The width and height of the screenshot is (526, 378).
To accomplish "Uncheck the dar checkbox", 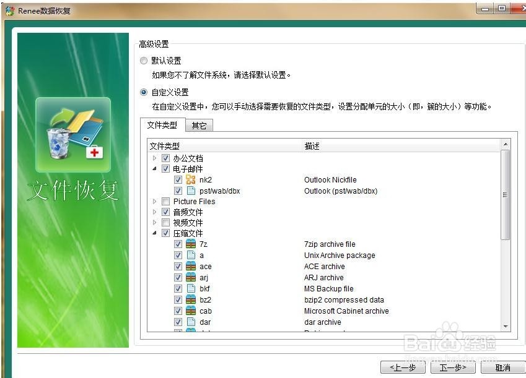I will [178, 322].
